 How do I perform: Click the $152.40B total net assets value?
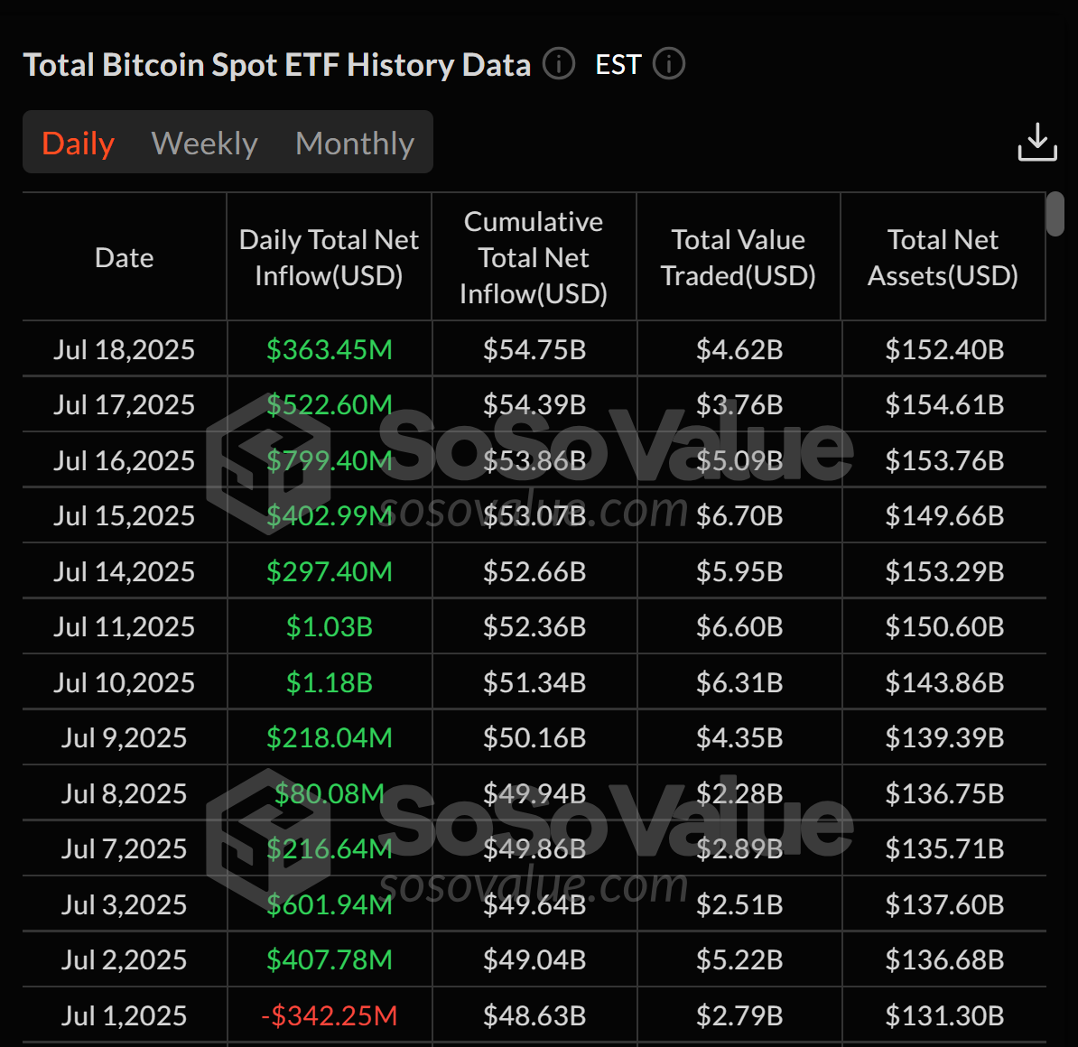pos(943,349)
